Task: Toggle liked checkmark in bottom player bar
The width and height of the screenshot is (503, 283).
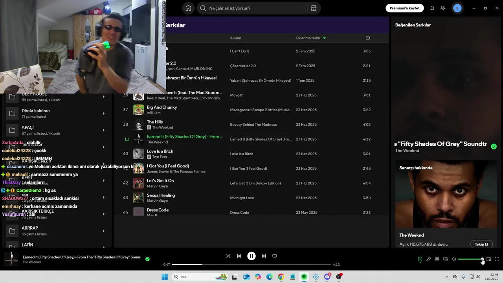Action: pyautogui.click(x=147, y=259)
